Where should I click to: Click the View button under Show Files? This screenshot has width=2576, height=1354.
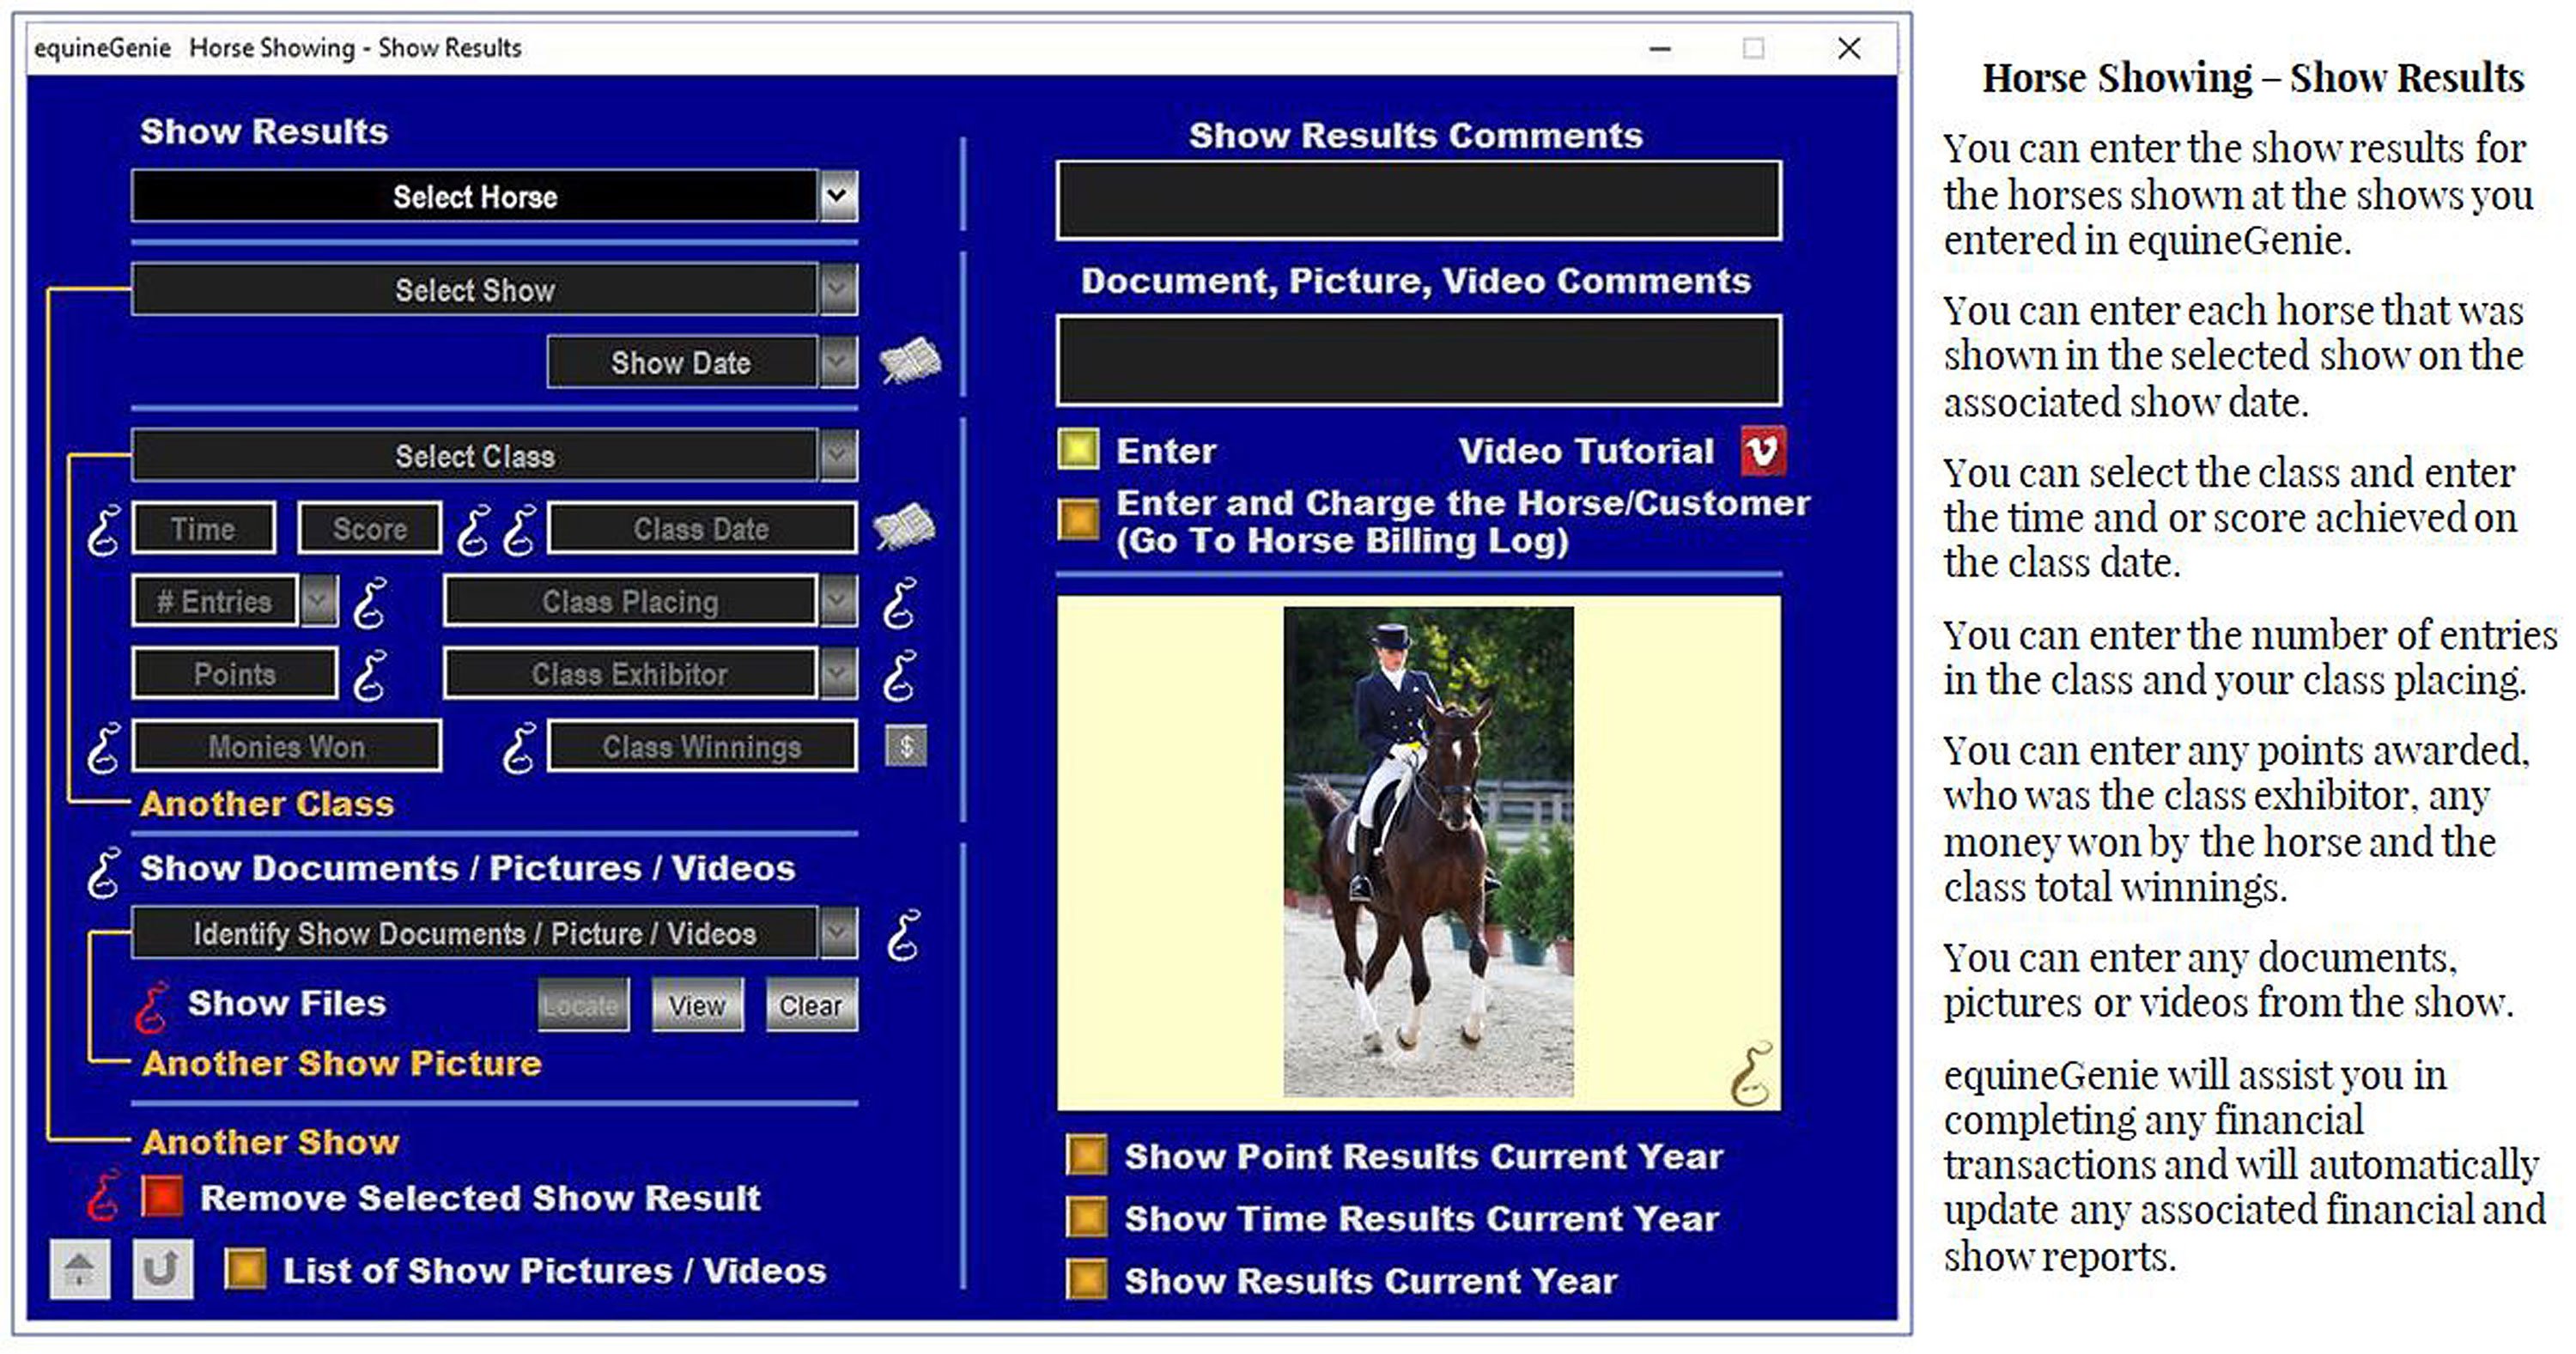click(x=696, y=1005)
